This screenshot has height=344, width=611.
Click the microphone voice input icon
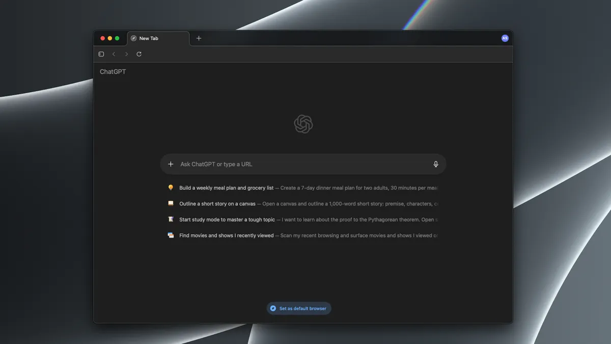point(436,164)
